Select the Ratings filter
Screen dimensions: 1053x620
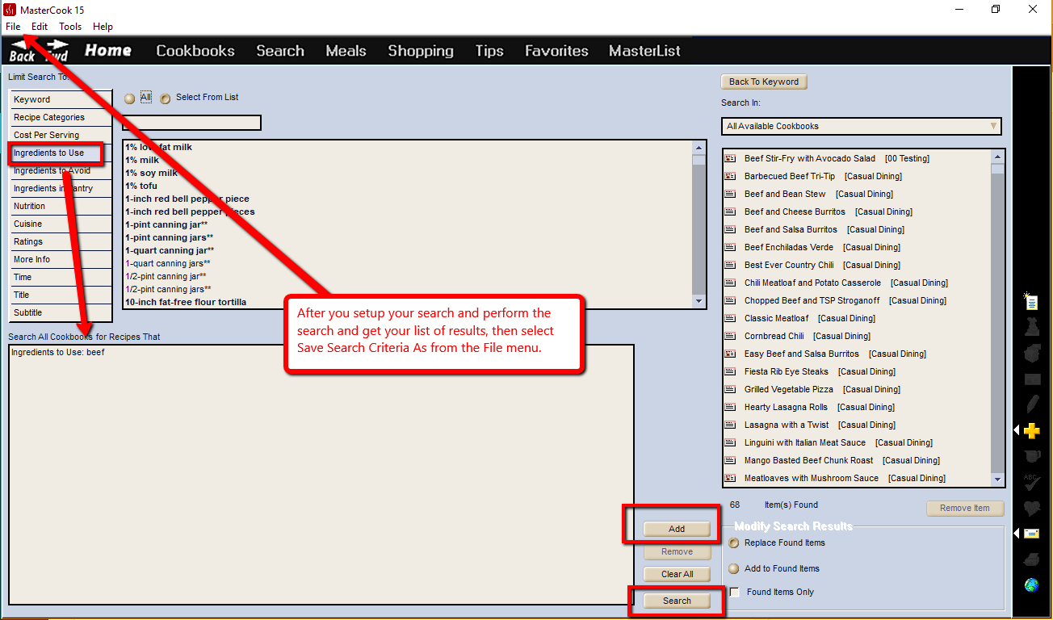click(x=61, y=241)
